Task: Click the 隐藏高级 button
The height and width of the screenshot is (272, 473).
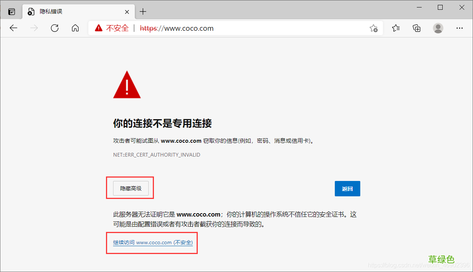Action: 130,188
